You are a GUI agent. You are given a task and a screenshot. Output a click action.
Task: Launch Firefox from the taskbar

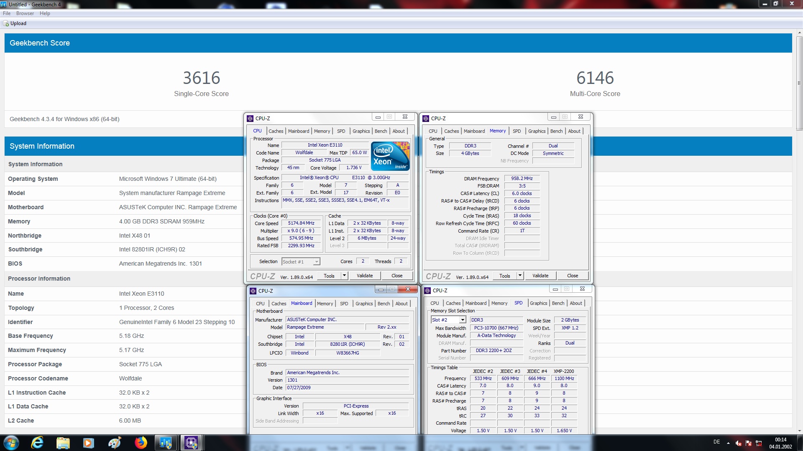click(141, 443)
